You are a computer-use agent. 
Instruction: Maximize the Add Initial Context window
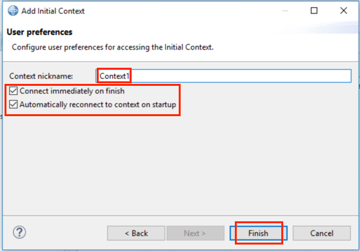click(x=314, y=10)
